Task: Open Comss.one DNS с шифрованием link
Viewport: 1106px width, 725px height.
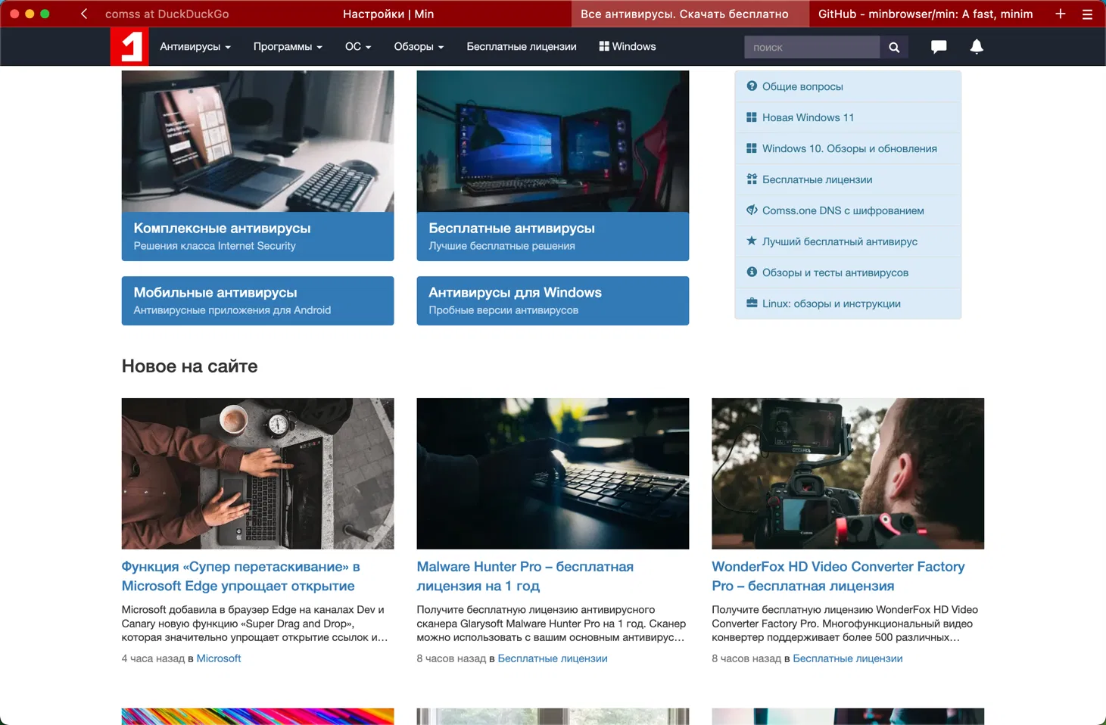Action: 843,210
